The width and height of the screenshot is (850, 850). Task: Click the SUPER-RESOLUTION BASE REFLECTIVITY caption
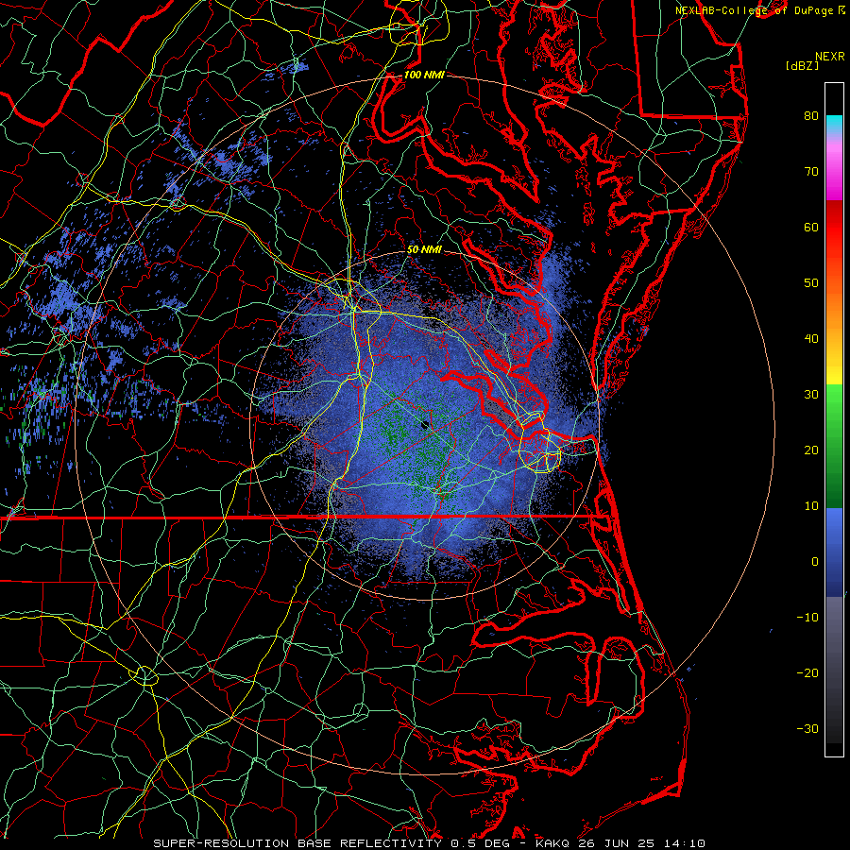pyautogui.click(x=297, y=843)
